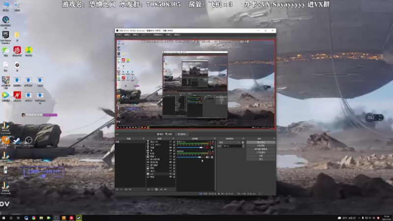This screenshot has height=221, width=393.
Task: Unmute the red muted mixer speaker
Action: [207, 148]
